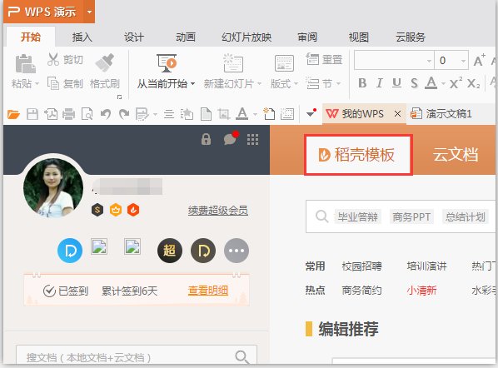Switch to 演示文稿1 document tab

(441, 114)
